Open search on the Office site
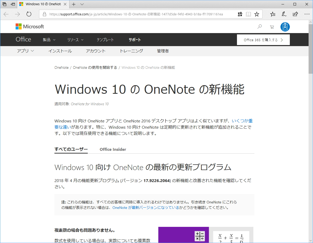This screenshot has height=243, width=313. coord(259,26)
